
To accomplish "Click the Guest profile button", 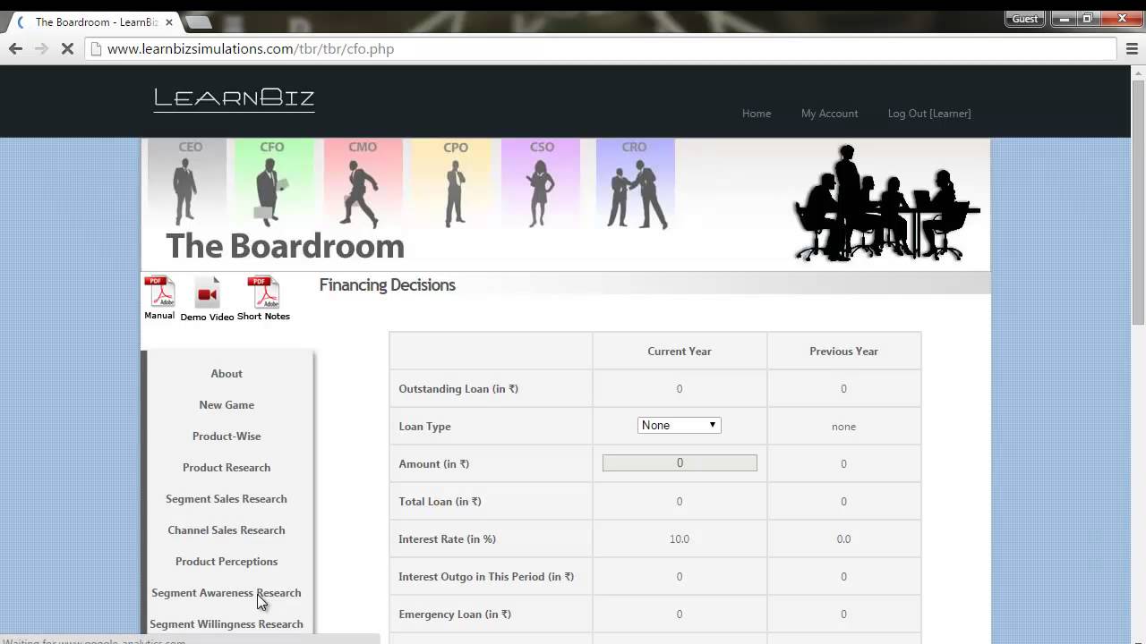I will coord(1024,19).
